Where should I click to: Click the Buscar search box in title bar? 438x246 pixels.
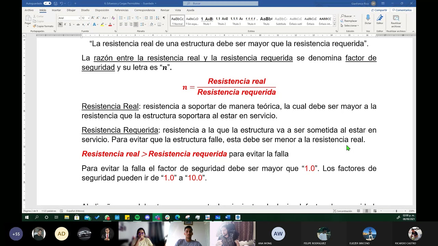221,3
